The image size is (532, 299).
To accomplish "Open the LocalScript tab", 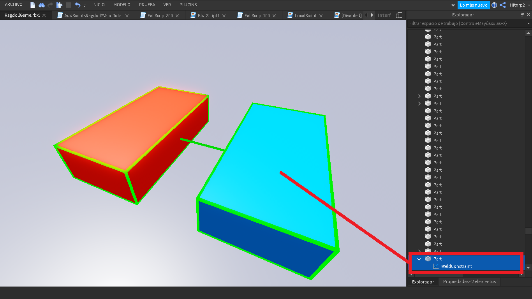I will [305, 16].
